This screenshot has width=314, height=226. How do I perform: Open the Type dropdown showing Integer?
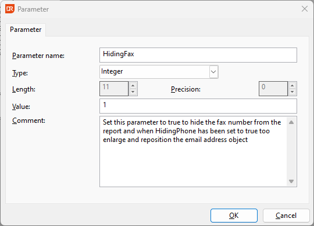click(159, 72)
